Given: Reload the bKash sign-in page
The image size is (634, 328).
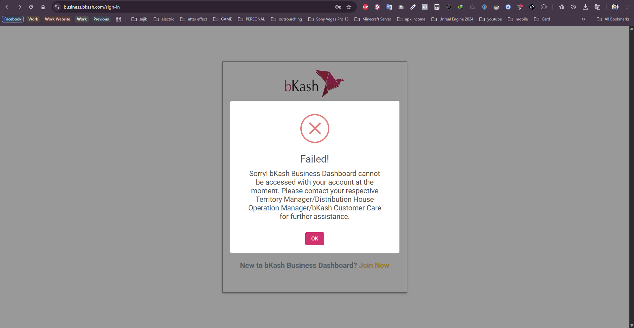Looking at the screenshot, I should [x=31, y=7].
